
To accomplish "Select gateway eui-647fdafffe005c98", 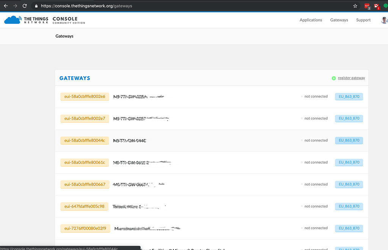I will 85,206.
